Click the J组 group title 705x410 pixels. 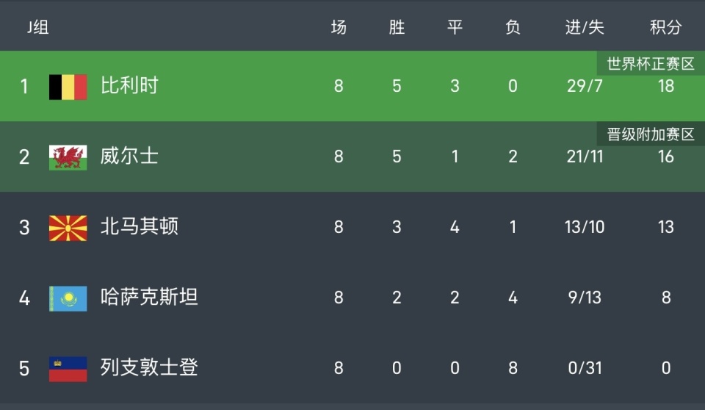38,28
